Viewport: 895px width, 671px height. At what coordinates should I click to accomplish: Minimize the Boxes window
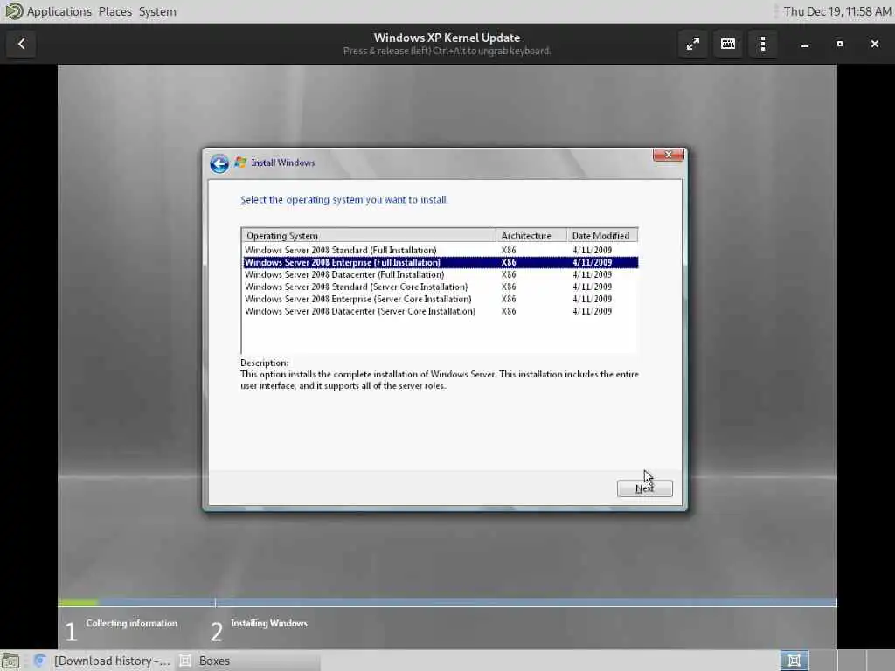click(804, 44)
